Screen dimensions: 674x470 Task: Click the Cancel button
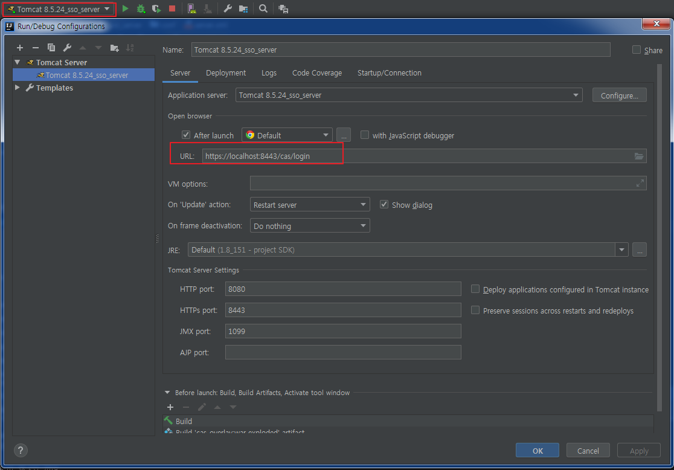[588, 451]
